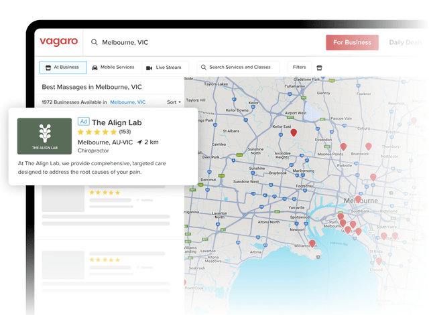Viewport: 429px width, 315px height.
Task: Click The Align Lab logo thumbnail
Action: point(45,136)
